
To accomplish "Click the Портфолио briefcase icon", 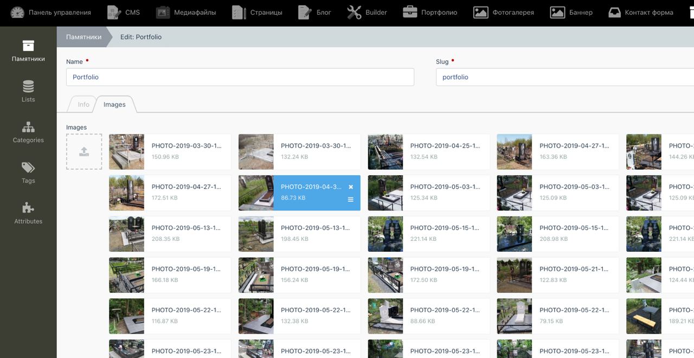I will point(410,12).
